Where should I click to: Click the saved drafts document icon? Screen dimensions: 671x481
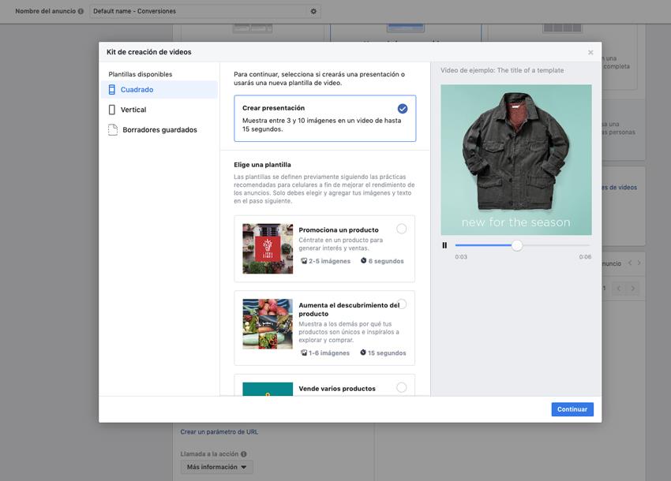coord(113,130)
